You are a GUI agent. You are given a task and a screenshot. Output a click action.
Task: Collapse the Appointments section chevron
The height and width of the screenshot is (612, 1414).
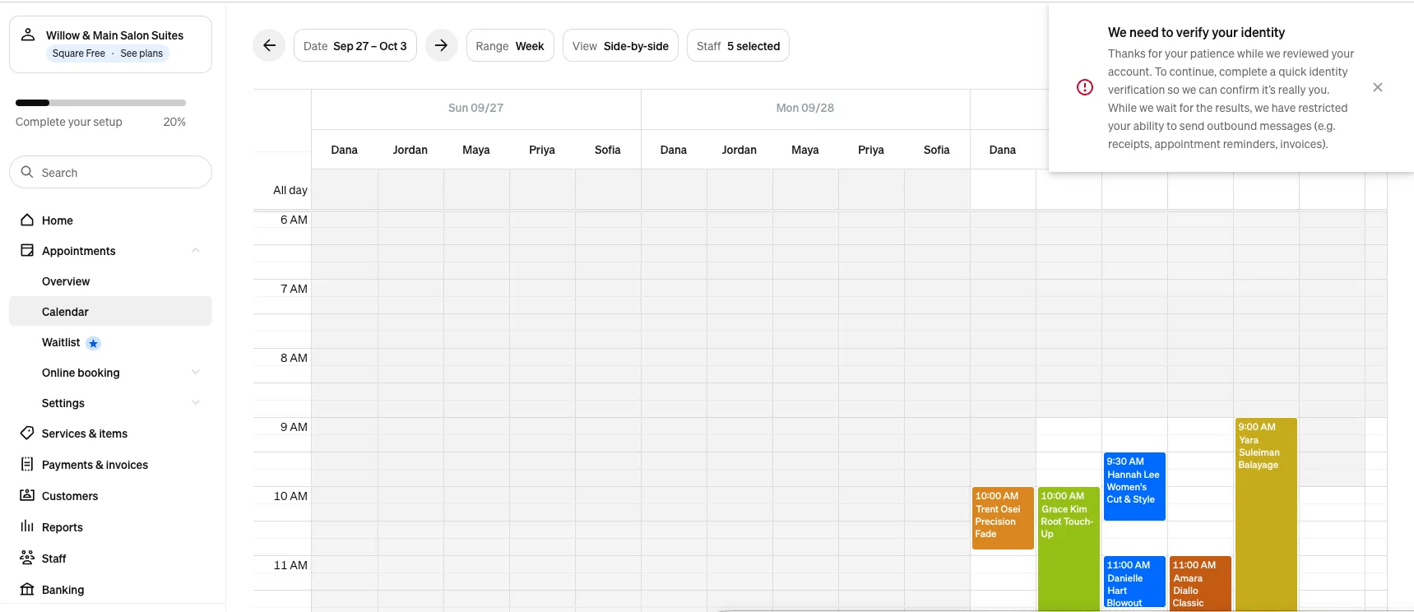tap(196, 251)
